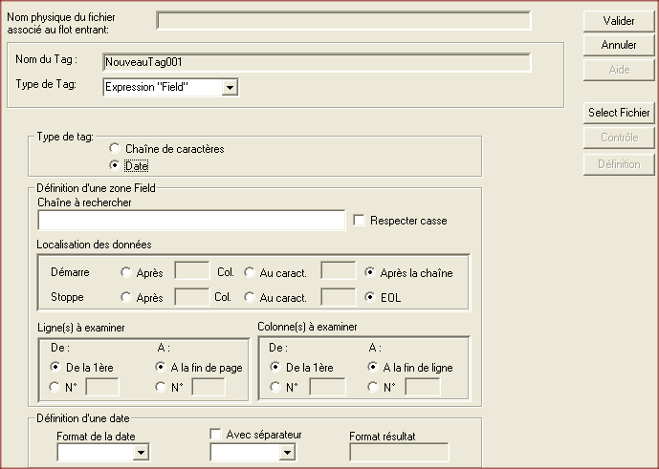The height and width of the screenshot is (469, 659).
Task: Click the Chaîne à rechercher text field
Action: coord(191,221)
